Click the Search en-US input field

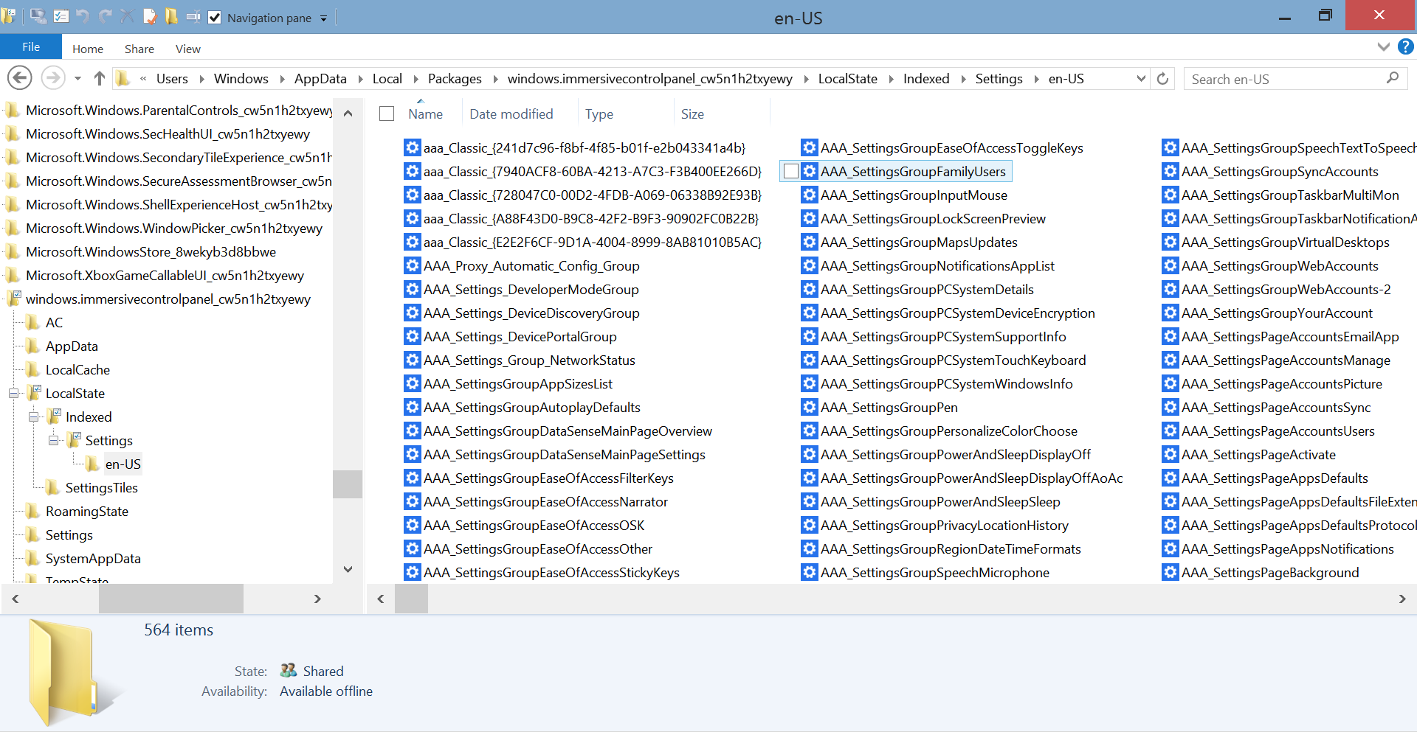[x=1284, y=79]
